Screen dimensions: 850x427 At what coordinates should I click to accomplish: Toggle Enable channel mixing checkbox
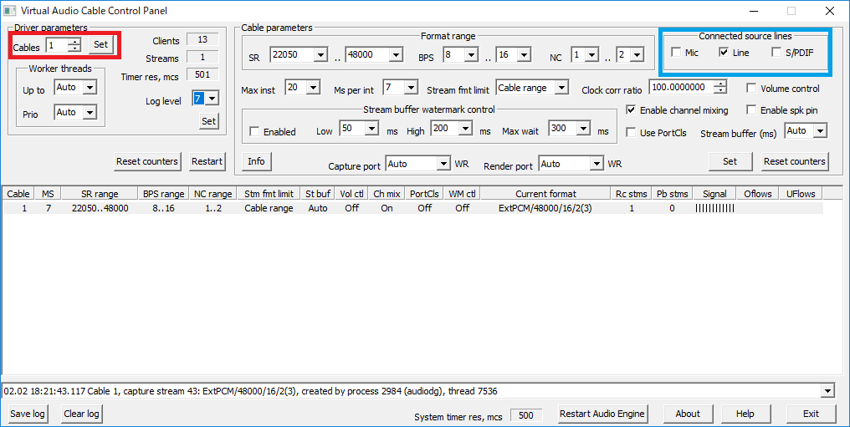coord(632,110)
